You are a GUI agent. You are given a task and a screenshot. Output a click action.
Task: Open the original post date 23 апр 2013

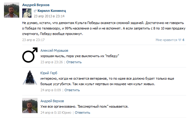49,16
